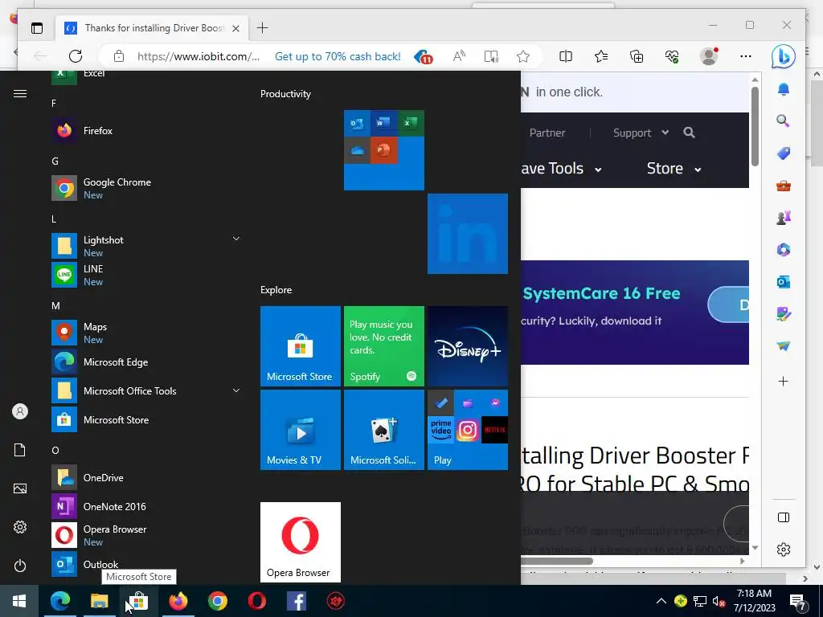
Task: Open the Support dropdown on IObit page
Action: (x=641, y=133)
